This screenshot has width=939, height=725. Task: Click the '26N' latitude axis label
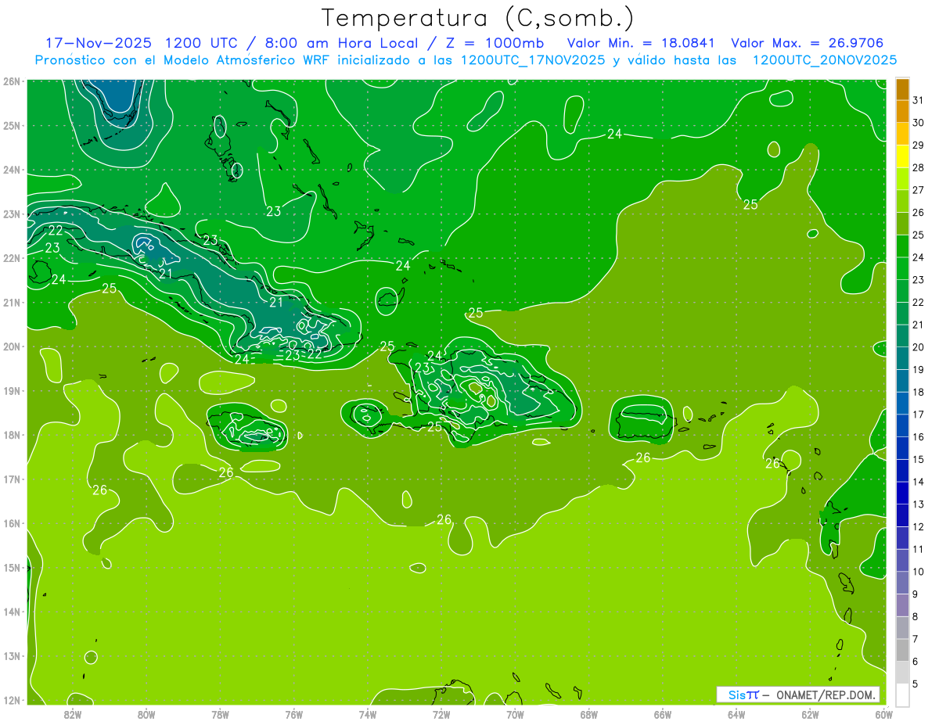pyautogui.click(x=12, y=81)
